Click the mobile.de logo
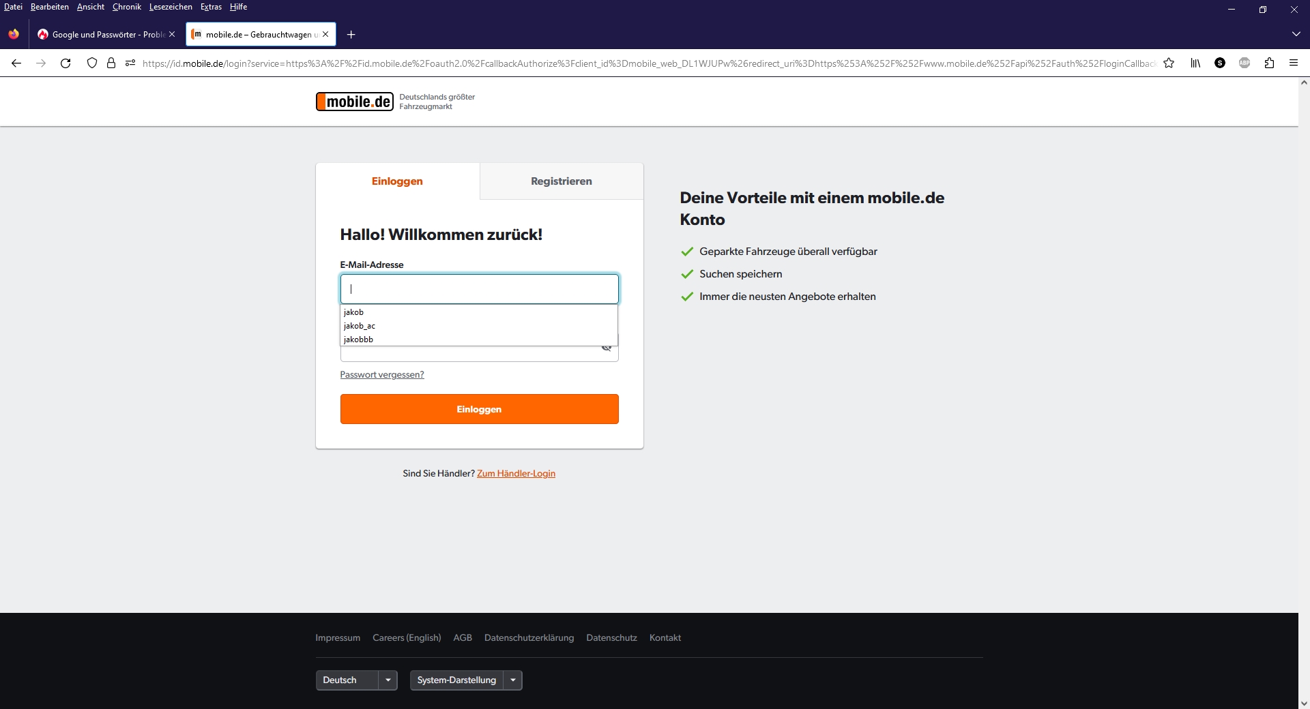 coord(355,102)
